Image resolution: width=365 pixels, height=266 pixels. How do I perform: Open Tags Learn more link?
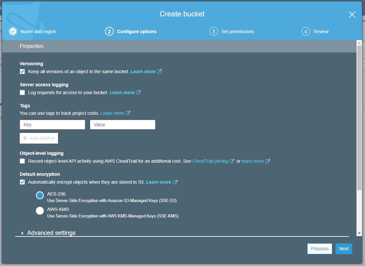click(112, 113)
